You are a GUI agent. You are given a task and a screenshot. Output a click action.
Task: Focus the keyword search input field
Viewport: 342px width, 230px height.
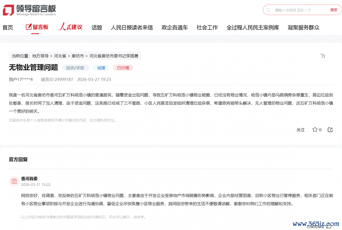pyautogui.click(x=298, y=10)
